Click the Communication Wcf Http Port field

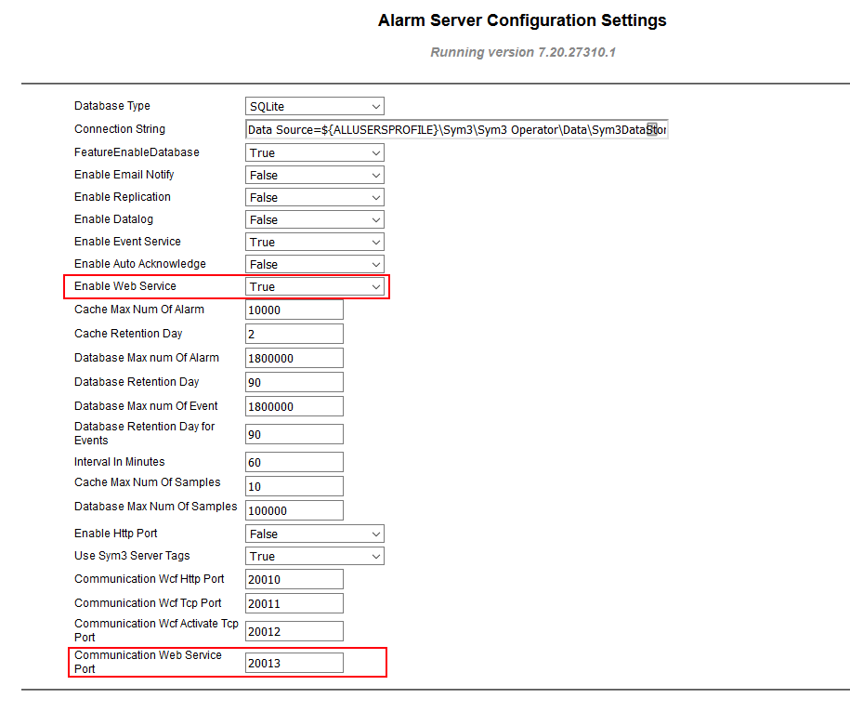tap(294, 579)
